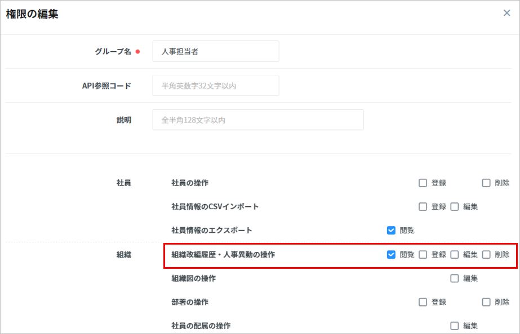The image size is (520, 334).
Task: Click the 組織改編履歴・人事異動の操作 label
Action: [x=223, y=255]
